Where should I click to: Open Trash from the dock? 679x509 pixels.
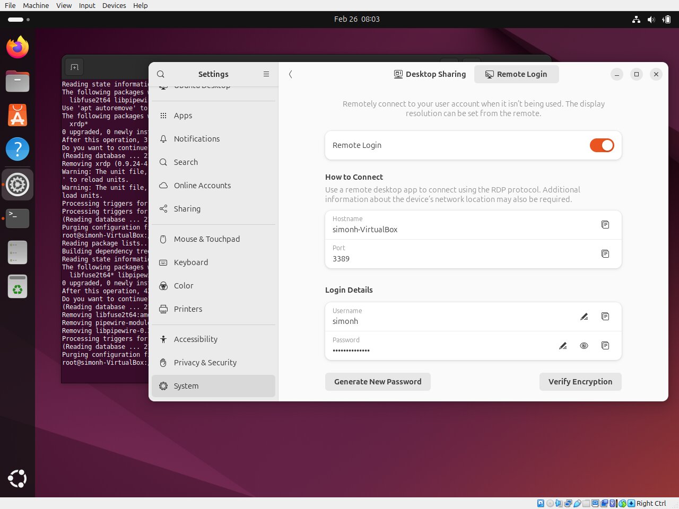(x=18, y=286)
